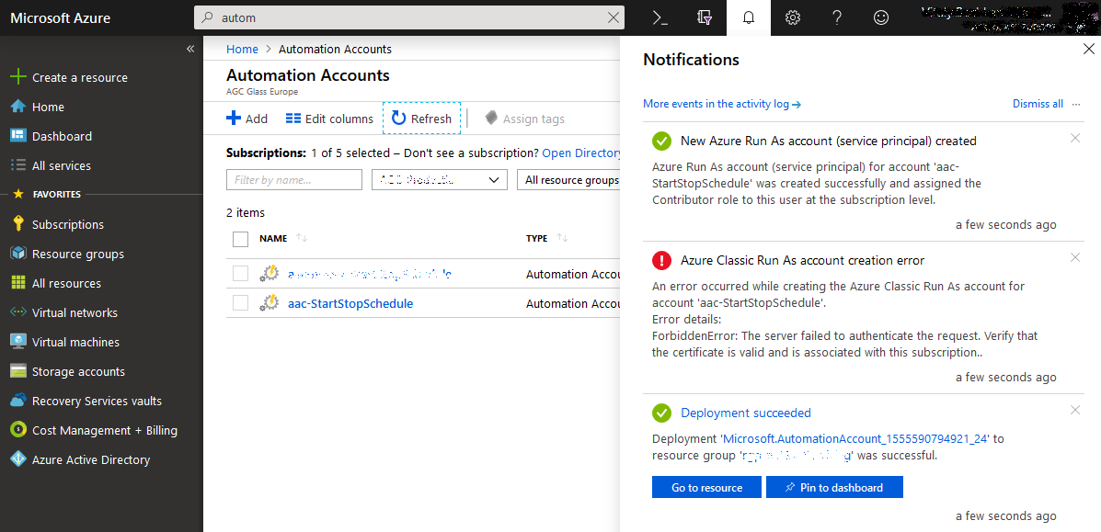This screenshot has height=532, width=1101.
Task: Click the notifications bell icon
Action: tap(749, 18)
